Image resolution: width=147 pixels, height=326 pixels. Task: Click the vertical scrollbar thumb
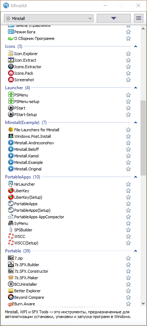143,138
